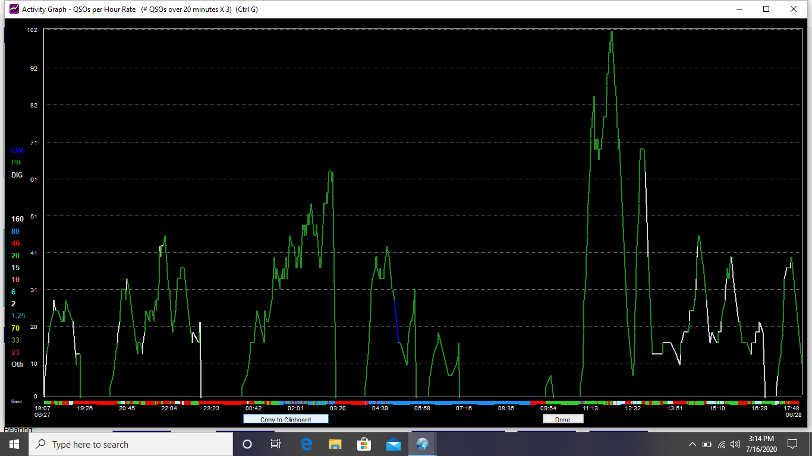
Task: Click the 1.25 band legend label
Action: (18, 316)
